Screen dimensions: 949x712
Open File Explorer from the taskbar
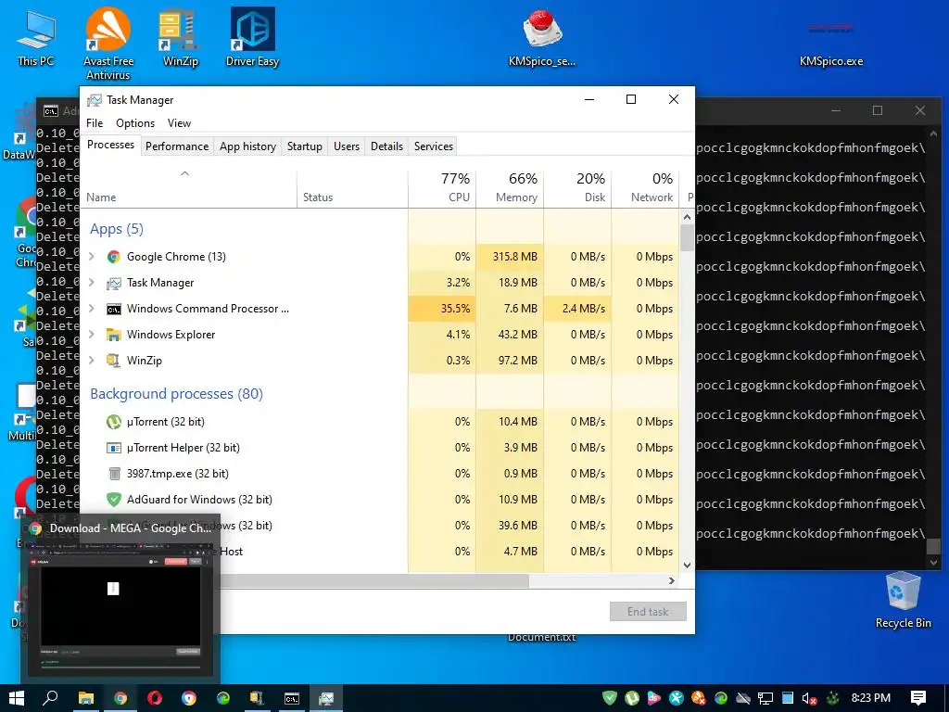click(x=86, y=698)
